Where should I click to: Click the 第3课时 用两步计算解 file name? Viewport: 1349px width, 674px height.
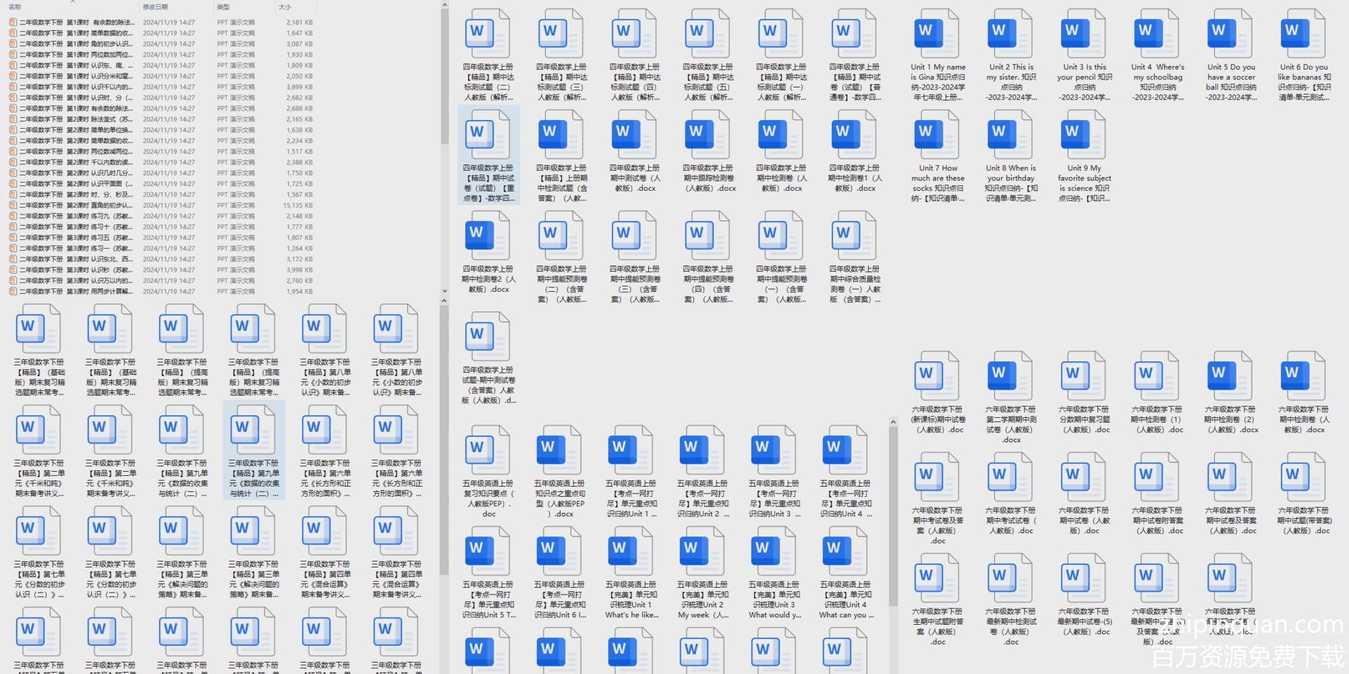76,292
